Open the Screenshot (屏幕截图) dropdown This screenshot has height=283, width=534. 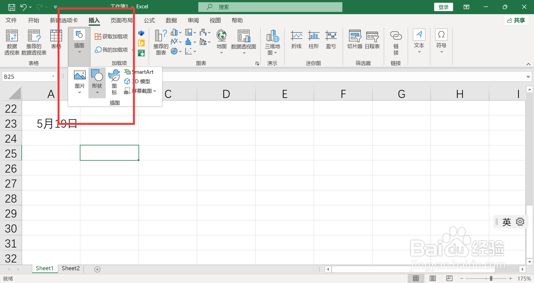tap(140, 91)
